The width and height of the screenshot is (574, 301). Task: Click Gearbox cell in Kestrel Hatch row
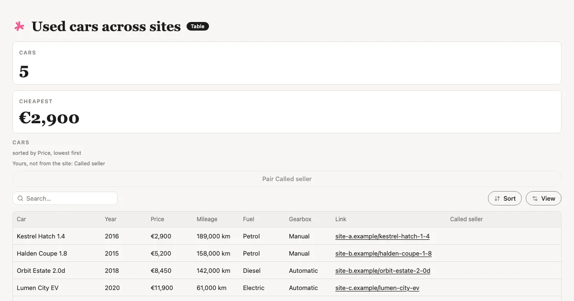299,236
